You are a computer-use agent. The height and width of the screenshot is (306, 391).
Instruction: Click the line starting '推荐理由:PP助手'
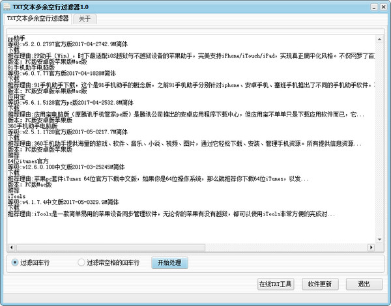coord(191,56)
